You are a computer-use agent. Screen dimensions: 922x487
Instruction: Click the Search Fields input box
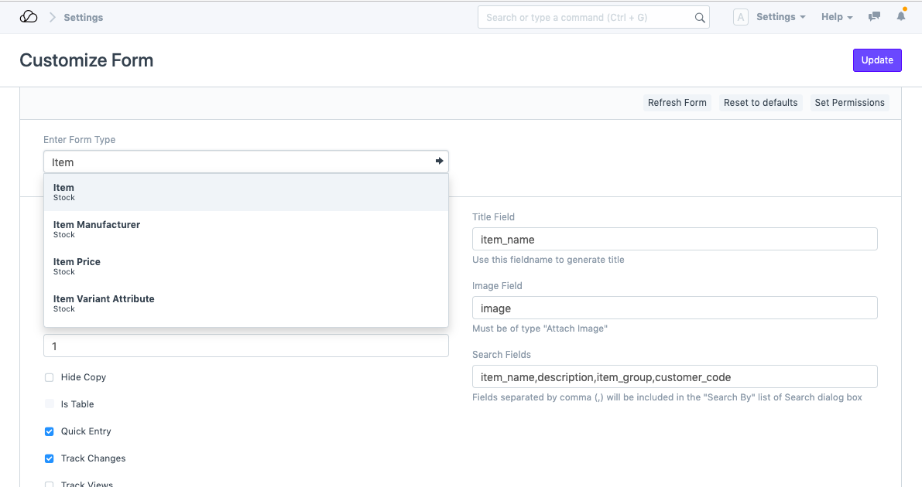pos(674,376)
